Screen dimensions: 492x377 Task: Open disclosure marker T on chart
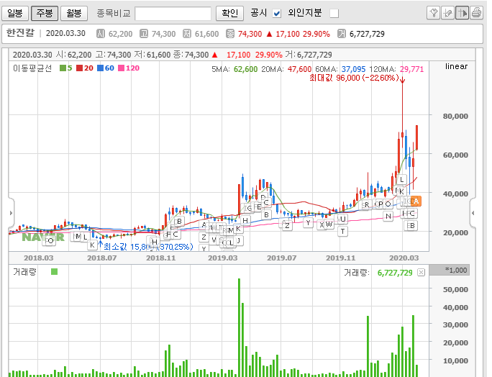[342, 232]
